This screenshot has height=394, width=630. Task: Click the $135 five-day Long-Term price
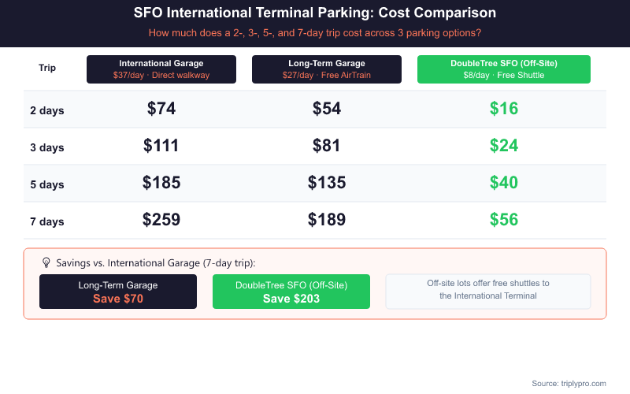327,183
